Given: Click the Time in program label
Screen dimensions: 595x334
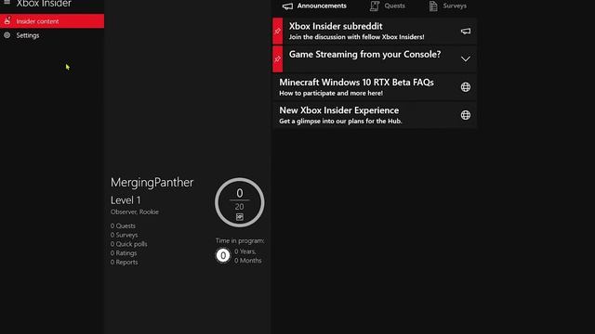Looking at the screenshot, I should tap(240, 240).
